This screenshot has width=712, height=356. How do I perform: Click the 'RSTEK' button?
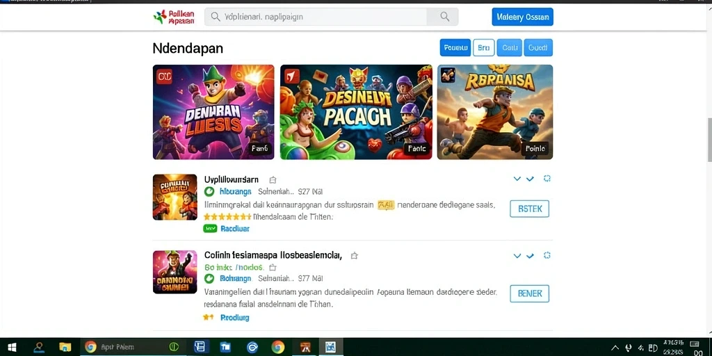529,209
